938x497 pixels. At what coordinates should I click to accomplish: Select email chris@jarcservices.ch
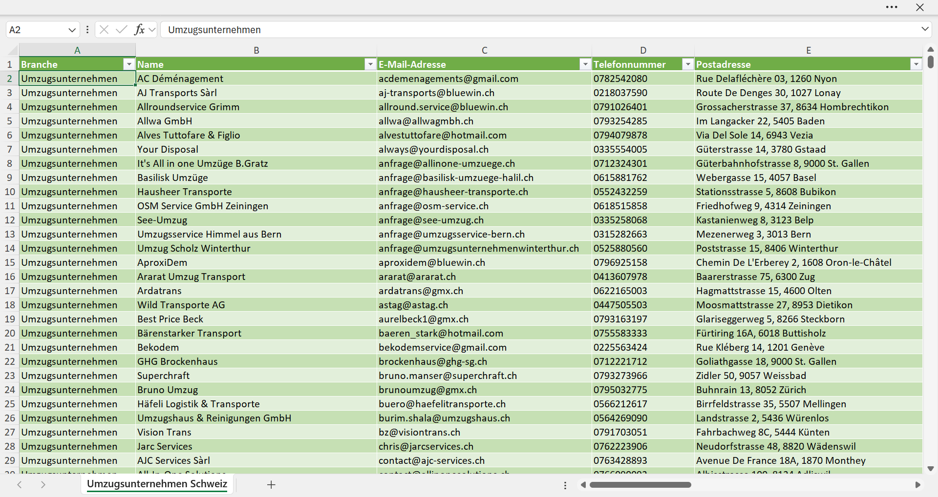click(484, 446)
